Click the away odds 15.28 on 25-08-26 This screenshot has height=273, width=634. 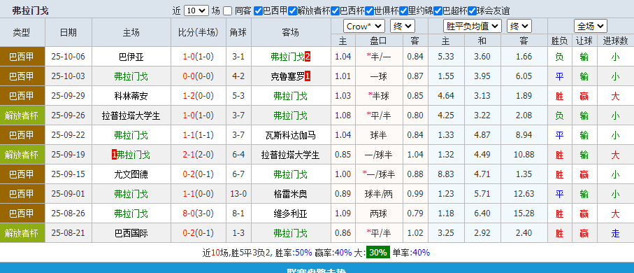pyautogui.click(x=524, y=213)
